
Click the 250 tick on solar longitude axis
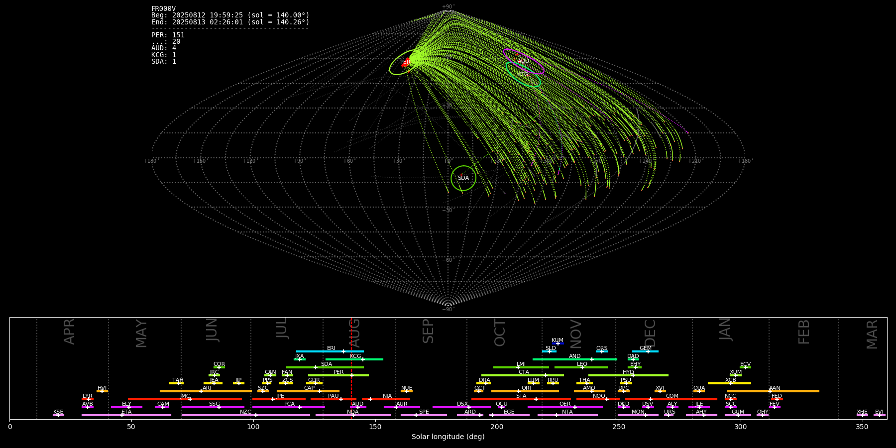pos(619,427)
